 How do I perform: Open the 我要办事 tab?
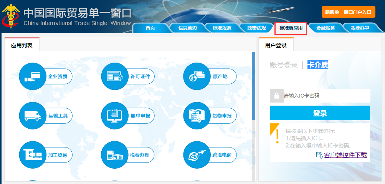pyautogui.click(x=360, y=28)
